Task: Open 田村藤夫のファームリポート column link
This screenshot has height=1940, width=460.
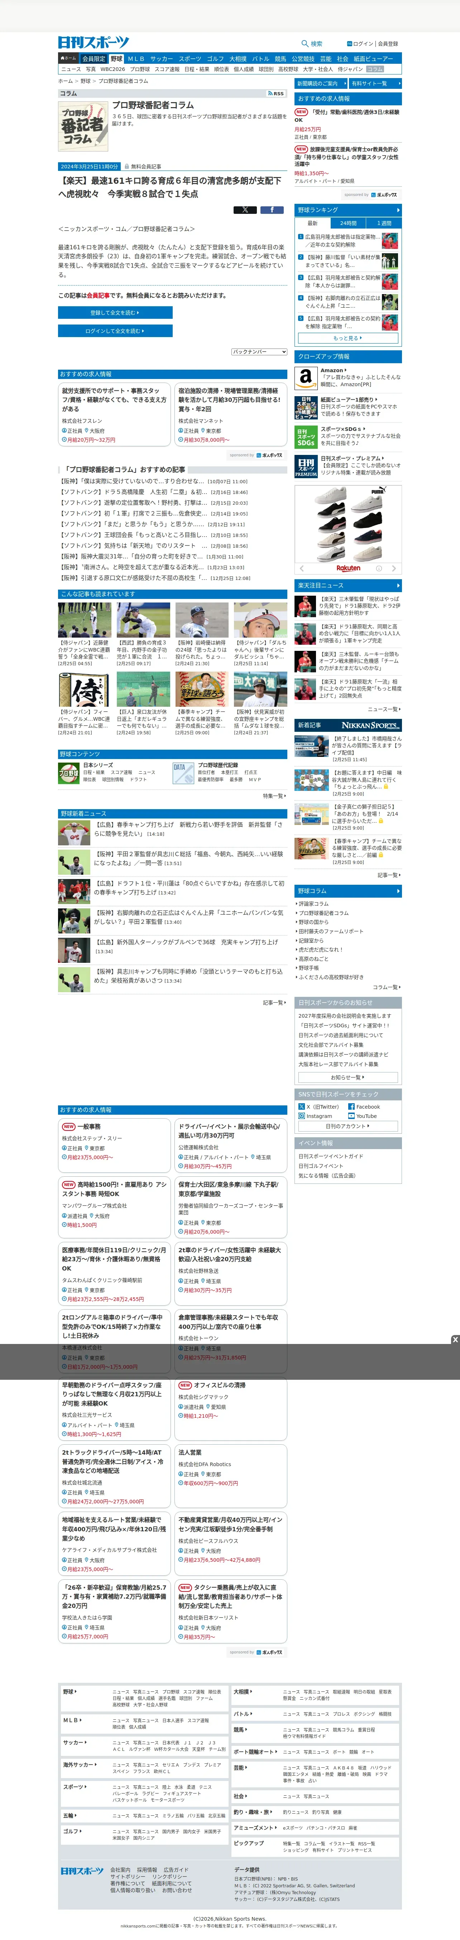Action: click(x=331, y=932)
